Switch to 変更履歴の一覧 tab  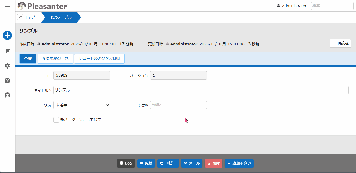pos(55,59)
